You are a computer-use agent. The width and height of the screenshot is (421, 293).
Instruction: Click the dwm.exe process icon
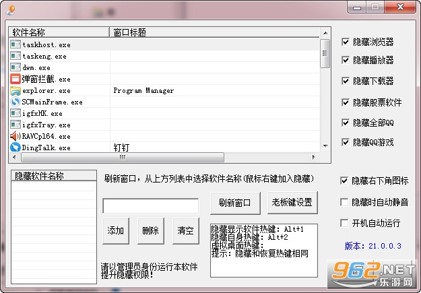[15, 67]
